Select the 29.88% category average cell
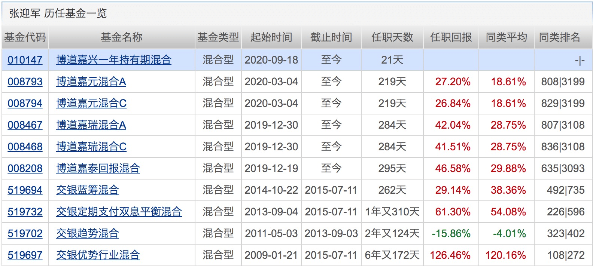 (507, 168)
